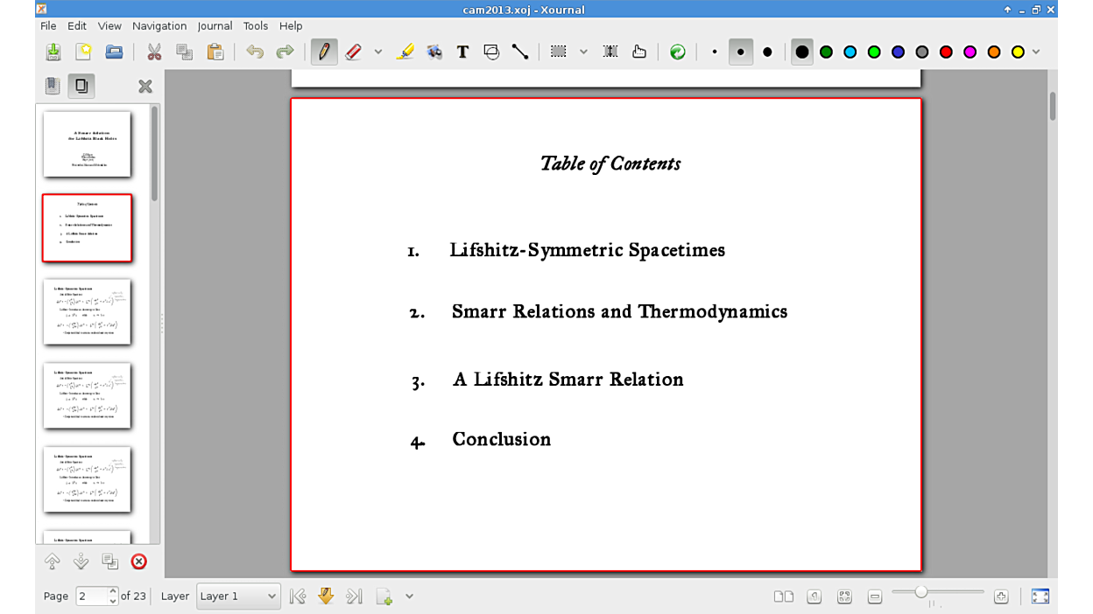Open the title page thumbnail
Viewport: 1093px width, 614px height.
[87, 144]
